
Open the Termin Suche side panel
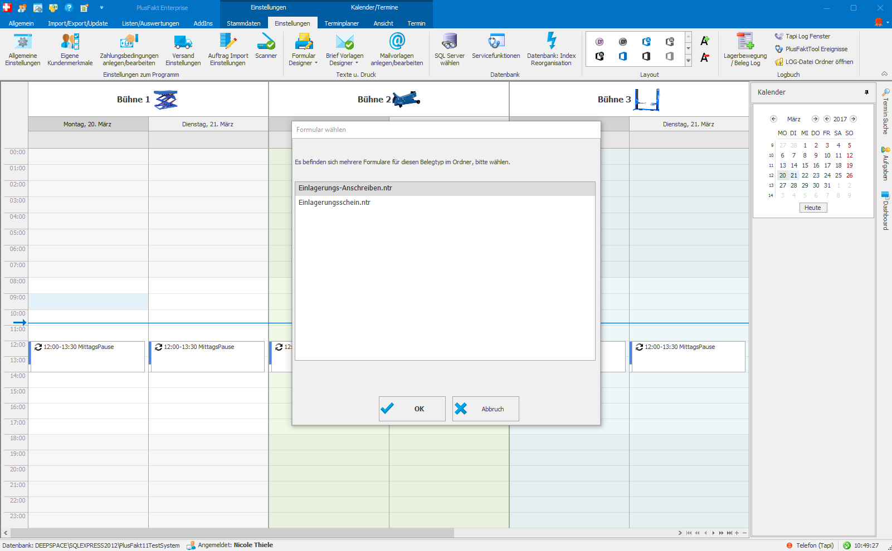[885, 111]
